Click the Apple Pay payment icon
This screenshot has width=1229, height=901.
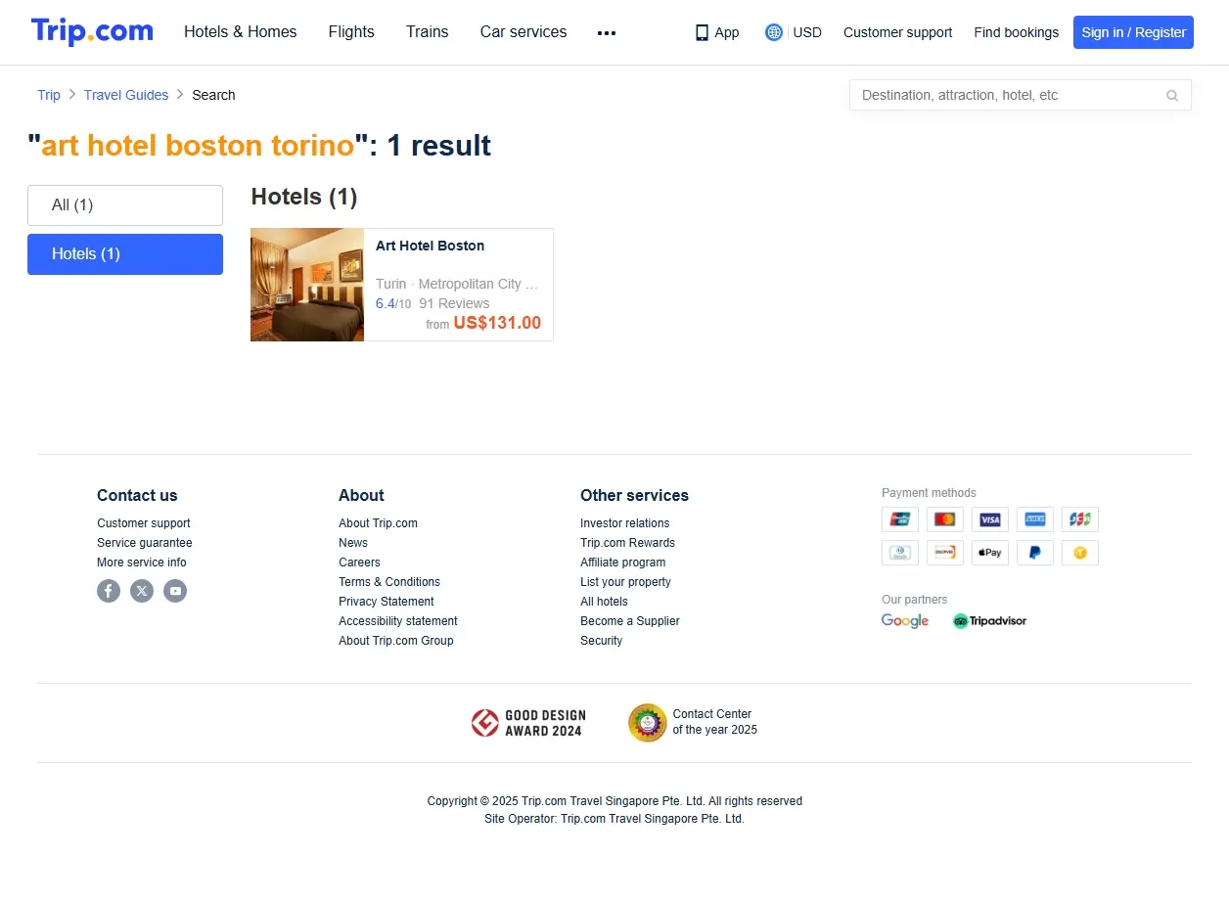990,553
